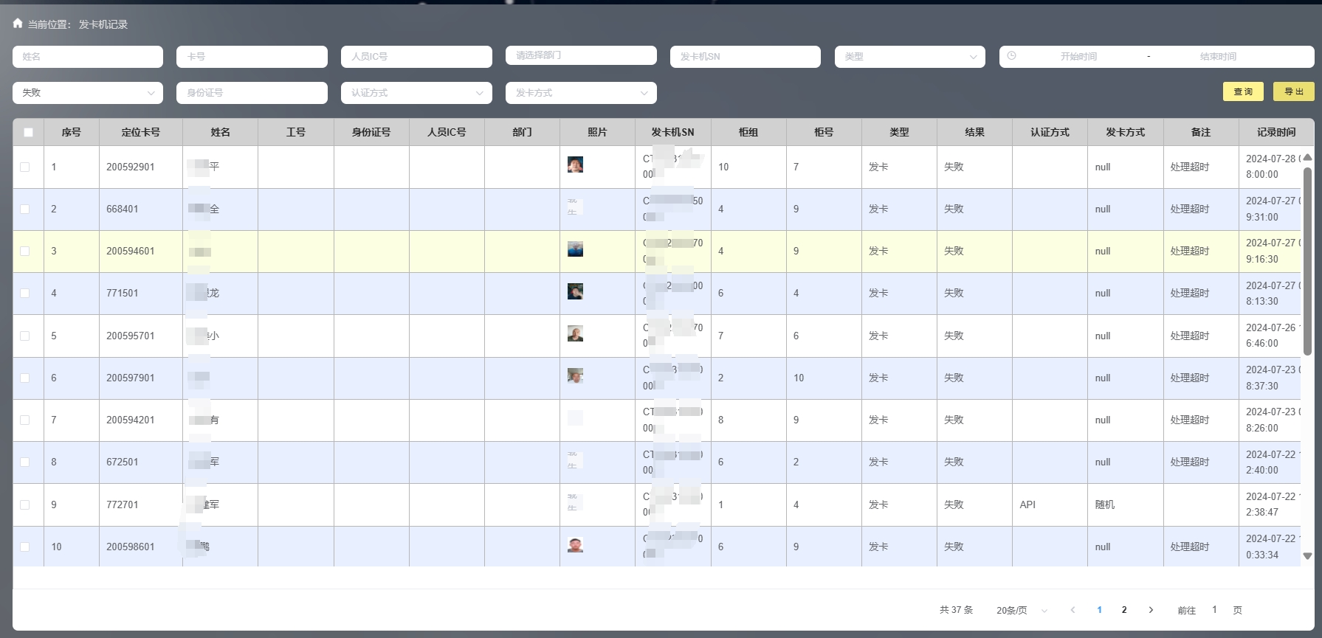The image size is (1322, 638).
Task: Switch to page 2 of results
Action: click(x=1124, y=610)
